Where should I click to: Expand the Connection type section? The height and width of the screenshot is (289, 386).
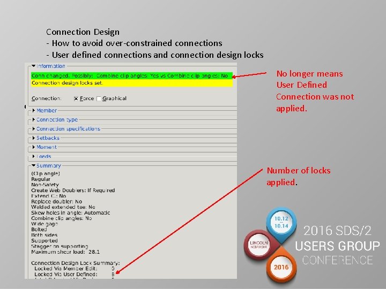point(34,120)
